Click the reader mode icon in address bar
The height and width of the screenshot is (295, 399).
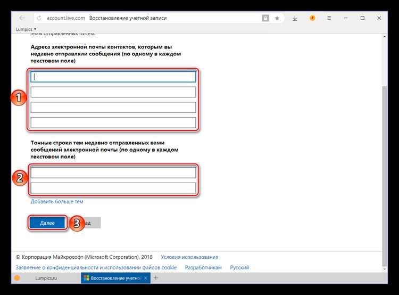point(265,18)
